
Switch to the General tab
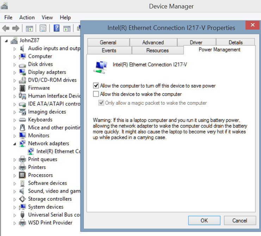click(x=108, y=42)
